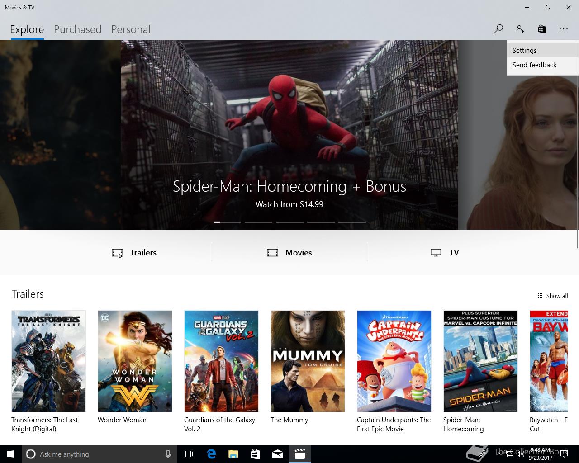Switch to the Explore tab

pyautogui.click(x=27, y=29)
